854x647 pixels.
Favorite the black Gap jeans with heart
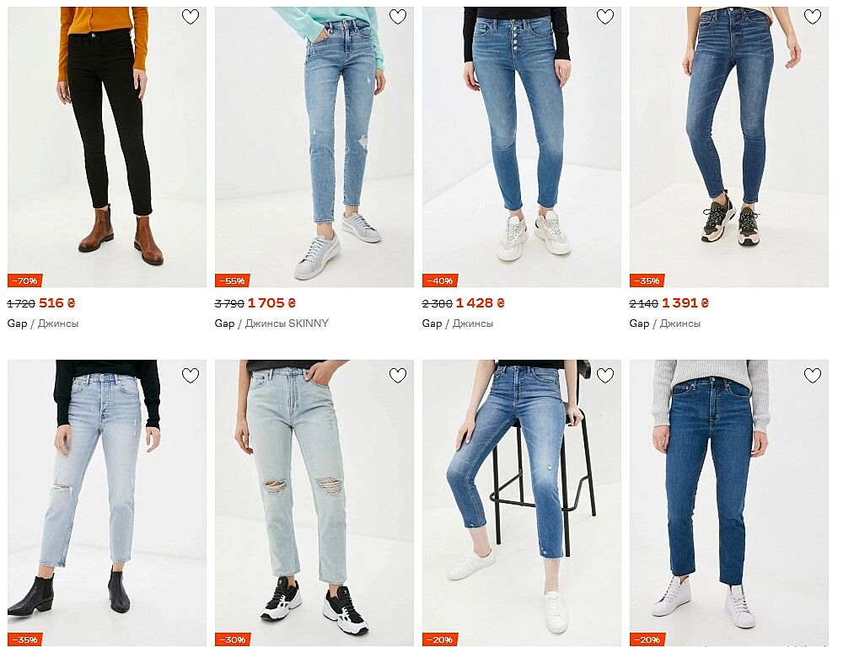pyautogui.click(x=190, y=17)
